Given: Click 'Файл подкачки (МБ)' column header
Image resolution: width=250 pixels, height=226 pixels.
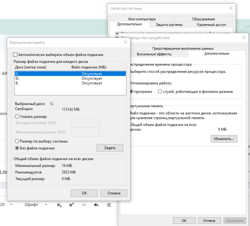Looking at the screenshot, I should [x=89, y=67].
